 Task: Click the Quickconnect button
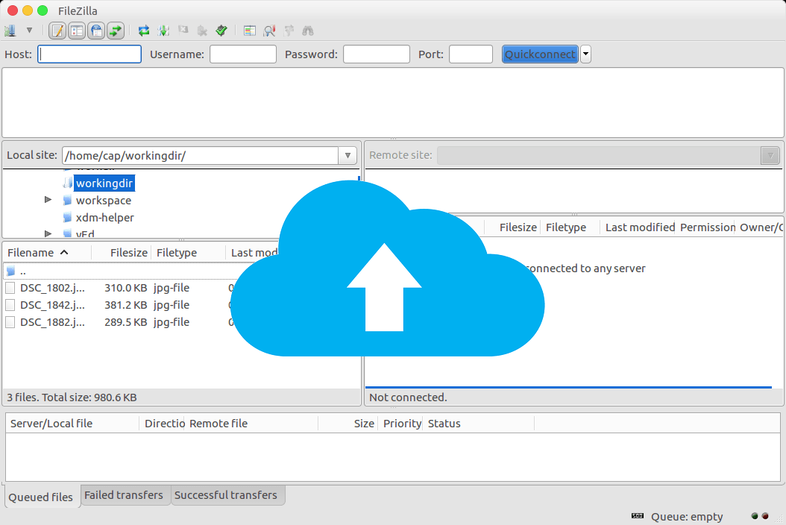click(539, 54)
